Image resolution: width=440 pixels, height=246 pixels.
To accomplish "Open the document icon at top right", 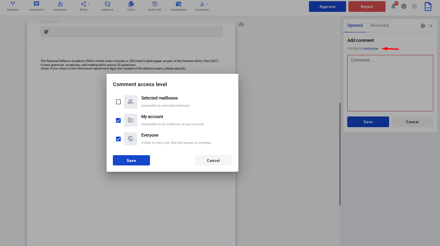I will 428,6.
